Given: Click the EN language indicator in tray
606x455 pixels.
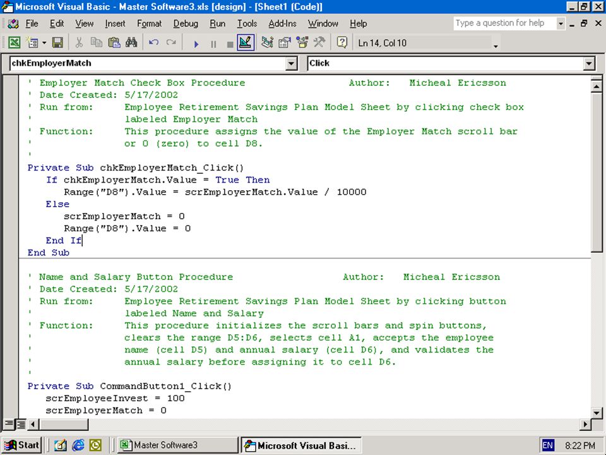Looking at the screenshot, I should tap(547, 446).
